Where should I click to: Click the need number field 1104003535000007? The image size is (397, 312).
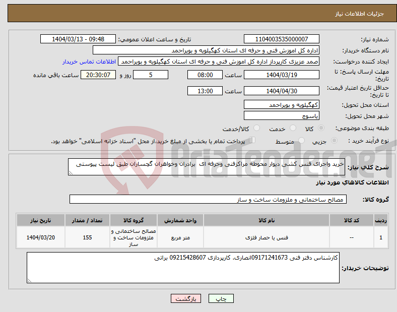pos(282,39)
